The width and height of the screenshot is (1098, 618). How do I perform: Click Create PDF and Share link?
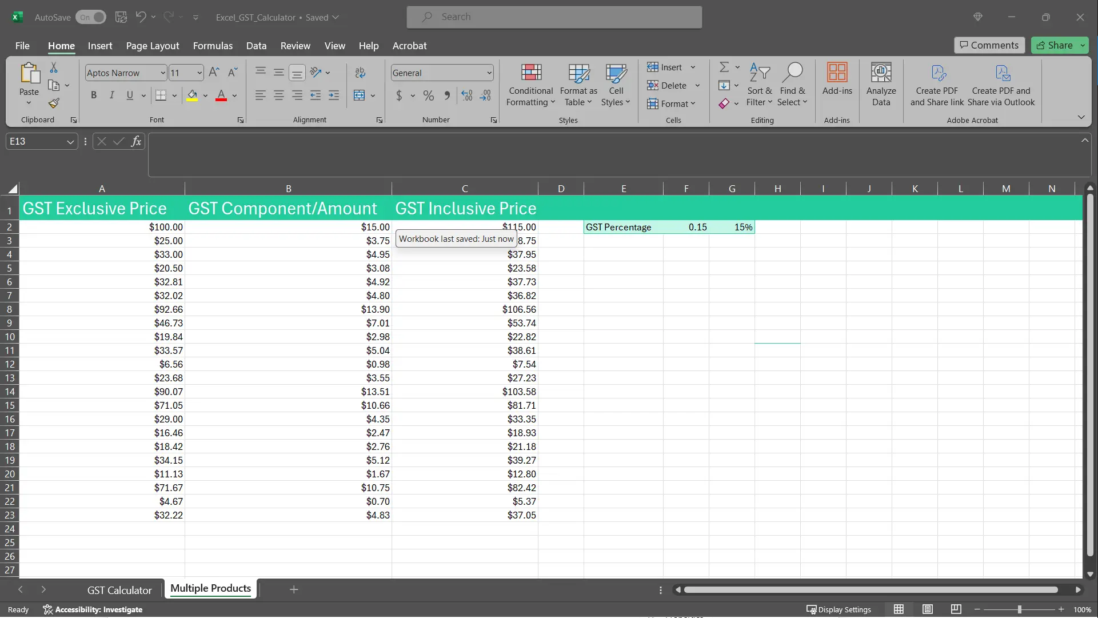tap(937, 84)
